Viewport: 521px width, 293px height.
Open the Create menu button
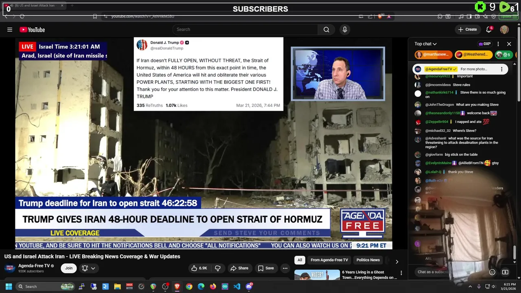[467, 29]
